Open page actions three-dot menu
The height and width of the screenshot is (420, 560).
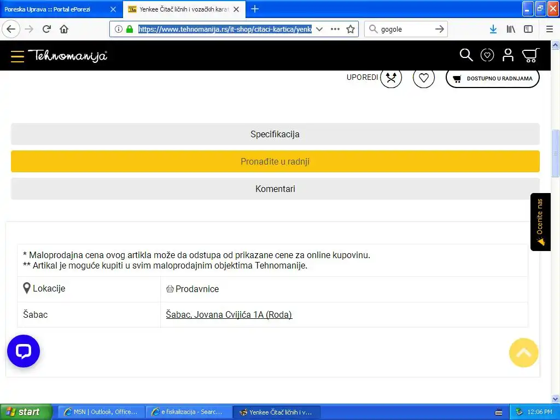(335, 29)
